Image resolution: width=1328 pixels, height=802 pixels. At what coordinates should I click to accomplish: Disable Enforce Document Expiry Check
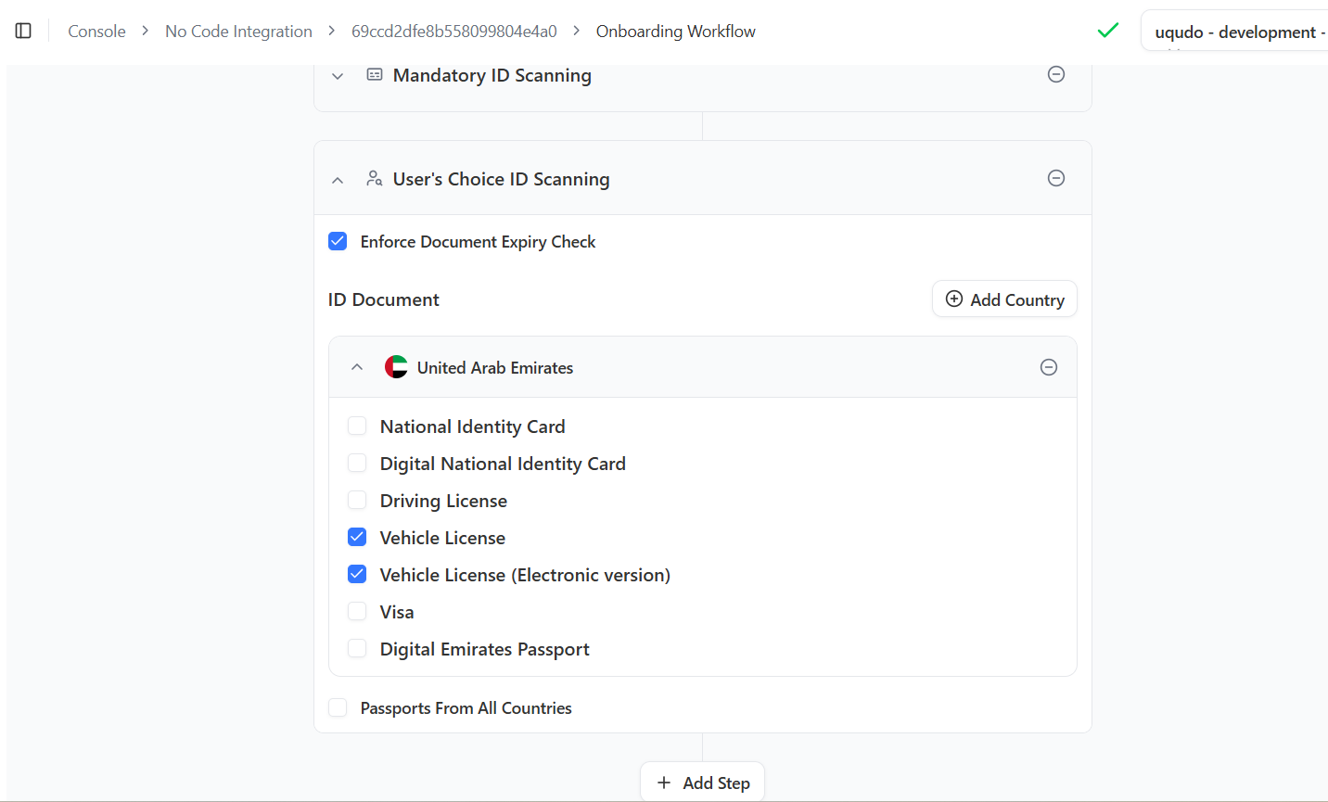(338, 242)
